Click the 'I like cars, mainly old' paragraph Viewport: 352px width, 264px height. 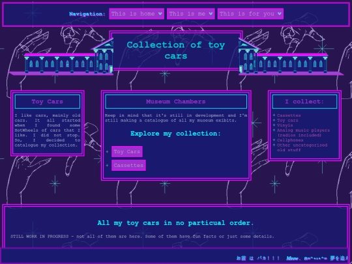[48, 130]
